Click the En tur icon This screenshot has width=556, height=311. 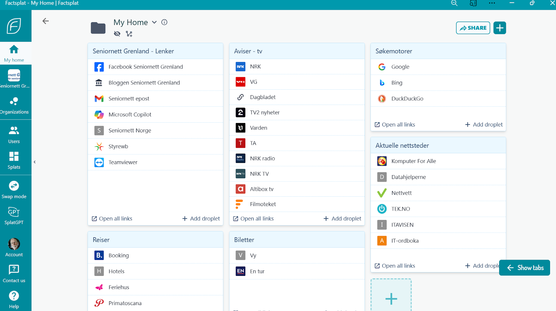pos(240,271)
